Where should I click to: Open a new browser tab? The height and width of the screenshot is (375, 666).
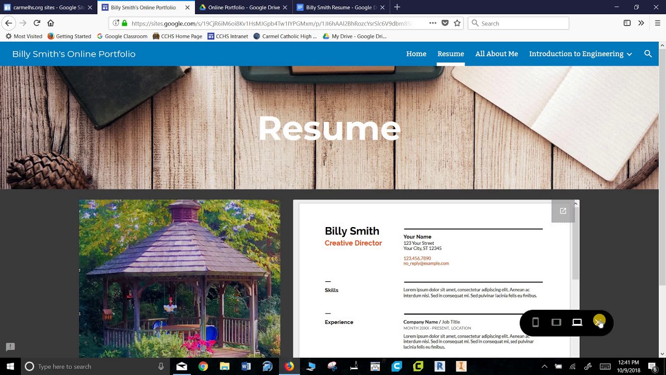[x=397, y=7]
